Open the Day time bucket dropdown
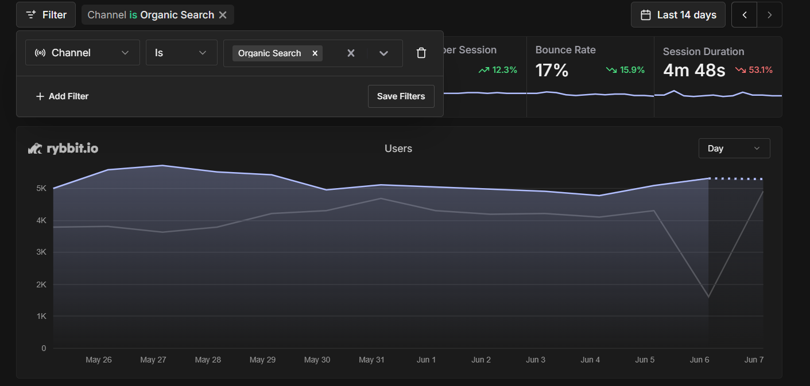810x386 pixels. [x=734, y=149]
